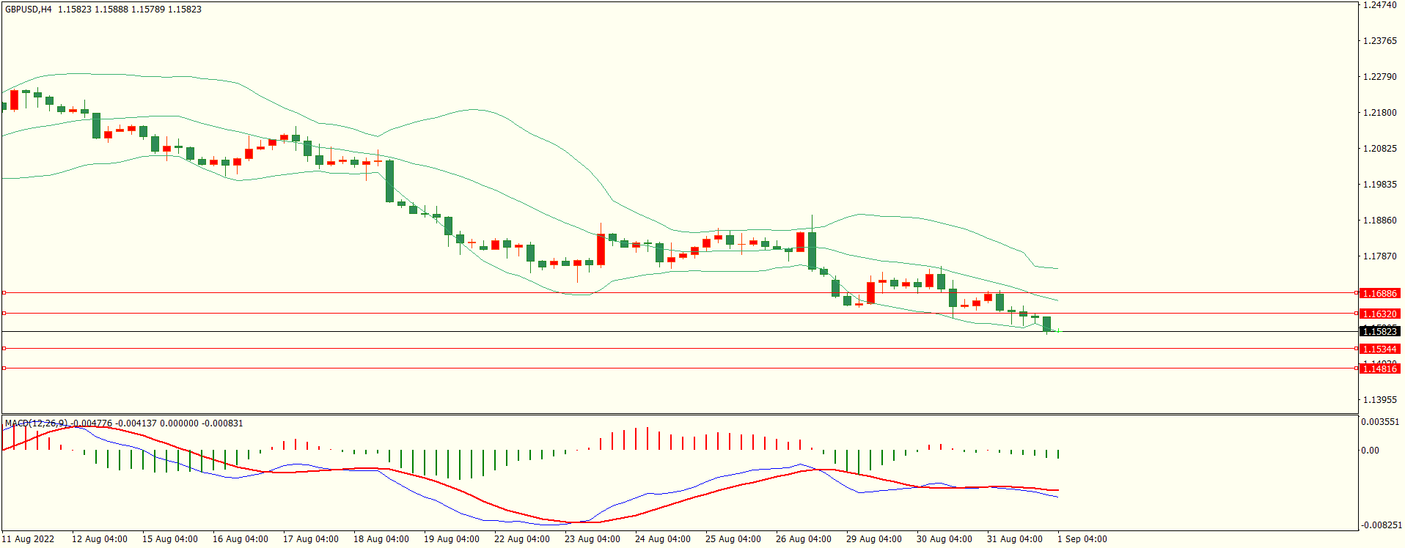
Task: Click the GBPUSD,H4 chart title text
Action: [29, 10]
